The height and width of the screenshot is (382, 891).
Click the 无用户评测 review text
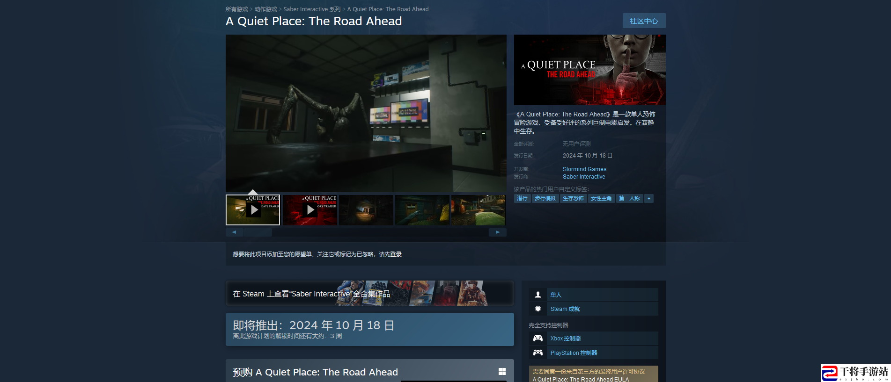click(x=576, y=144)
